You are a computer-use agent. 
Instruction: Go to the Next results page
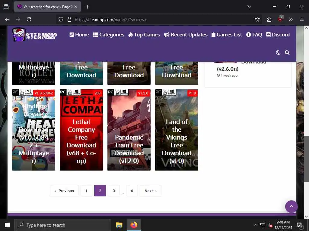coord(151,191)
